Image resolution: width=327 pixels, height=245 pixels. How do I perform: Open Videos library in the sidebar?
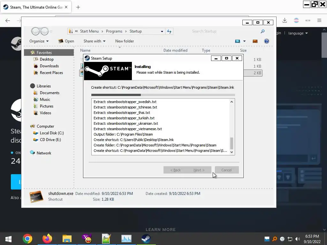coord(45,113)
